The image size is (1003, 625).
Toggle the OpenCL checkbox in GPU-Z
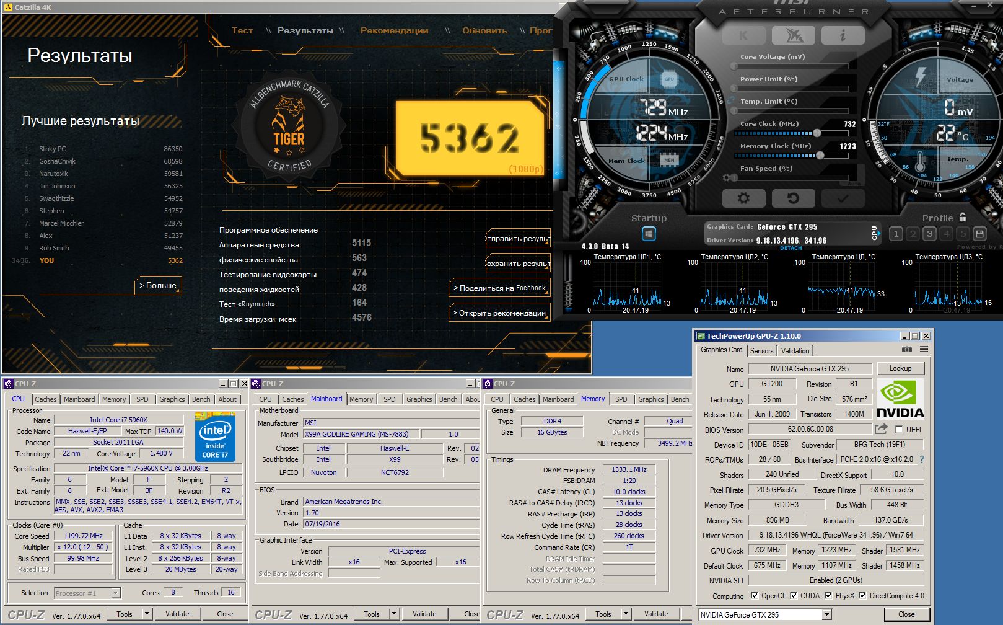754,595
